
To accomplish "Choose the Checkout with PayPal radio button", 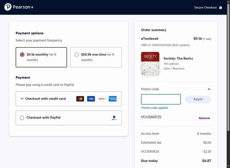I will tap(22, 118).
